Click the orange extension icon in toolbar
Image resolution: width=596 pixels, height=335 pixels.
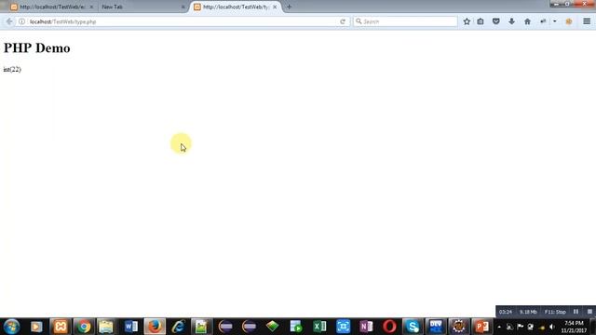click(569, 21)
